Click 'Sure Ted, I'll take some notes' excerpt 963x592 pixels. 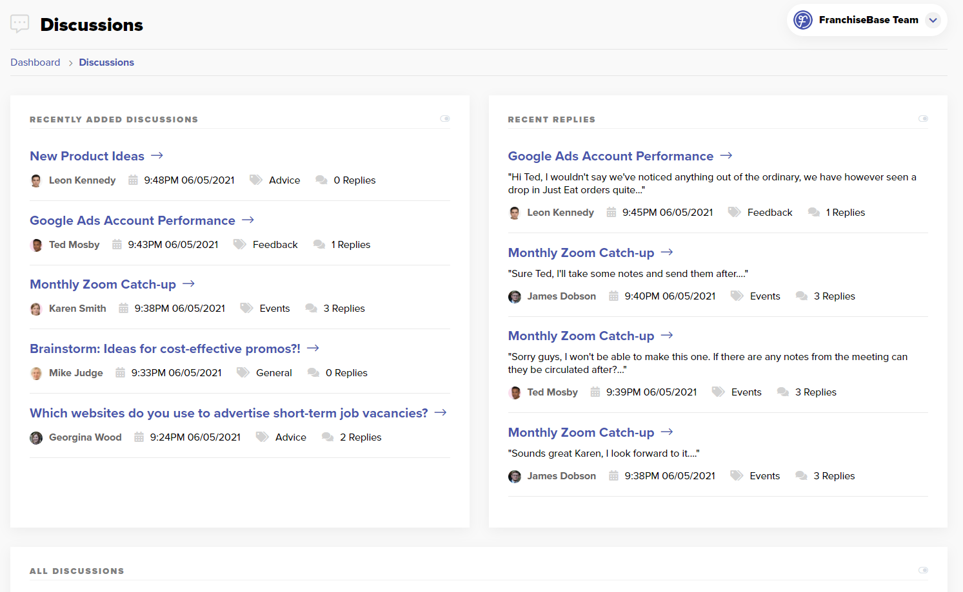click(628, 274)
